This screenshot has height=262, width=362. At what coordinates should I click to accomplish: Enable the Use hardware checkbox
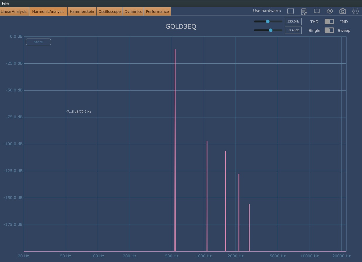291,11
